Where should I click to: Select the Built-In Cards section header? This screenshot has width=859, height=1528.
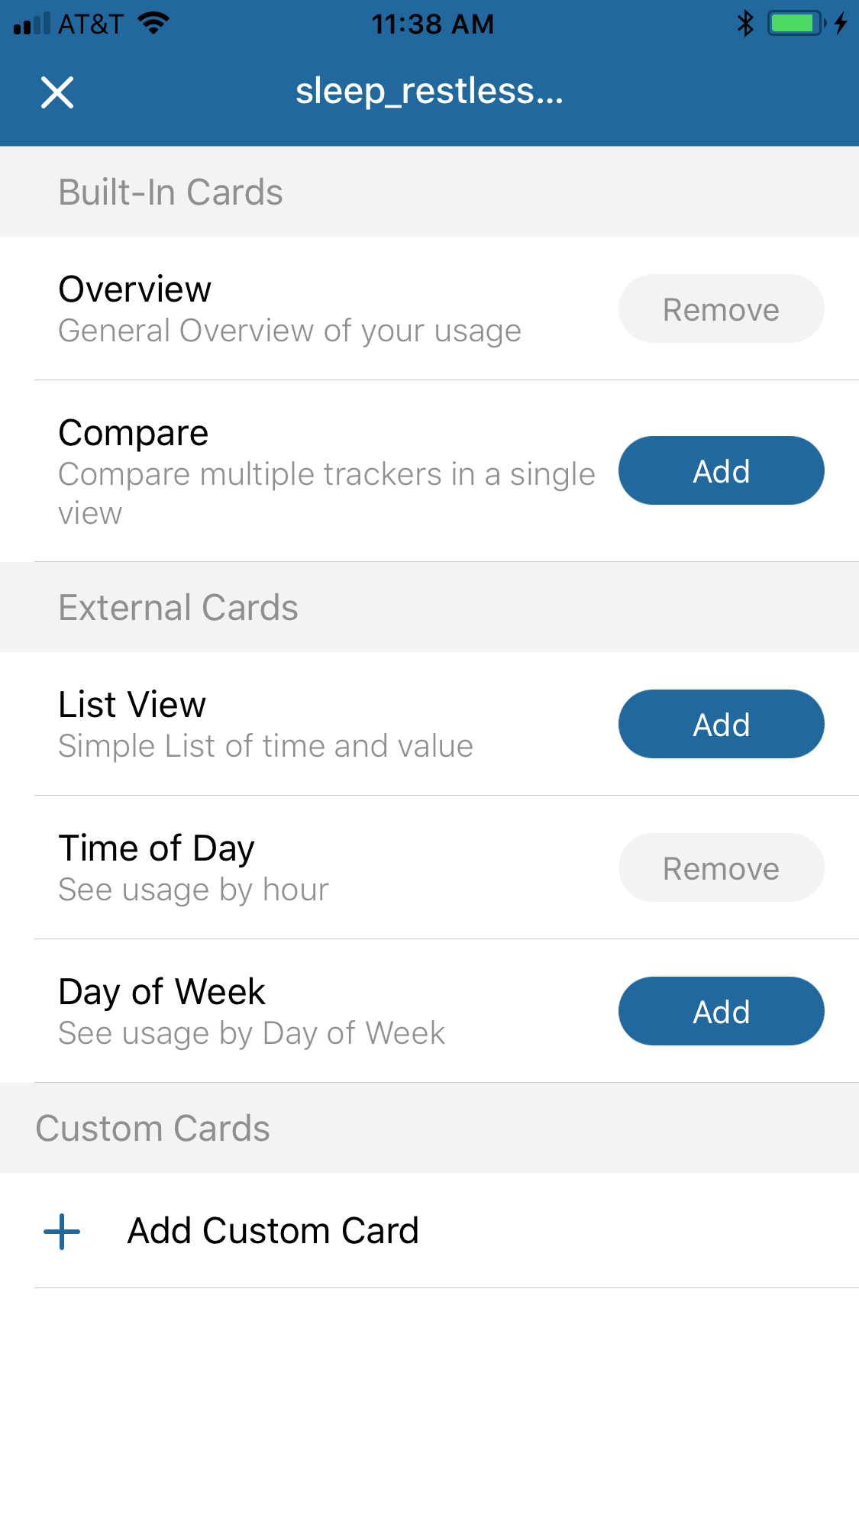click(170, 192)
